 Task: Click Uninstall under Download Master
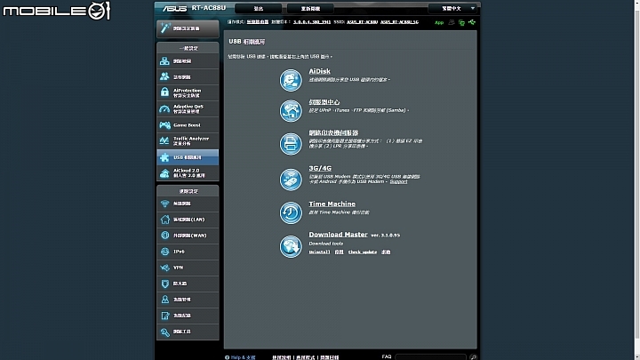[x=319, y=252]
